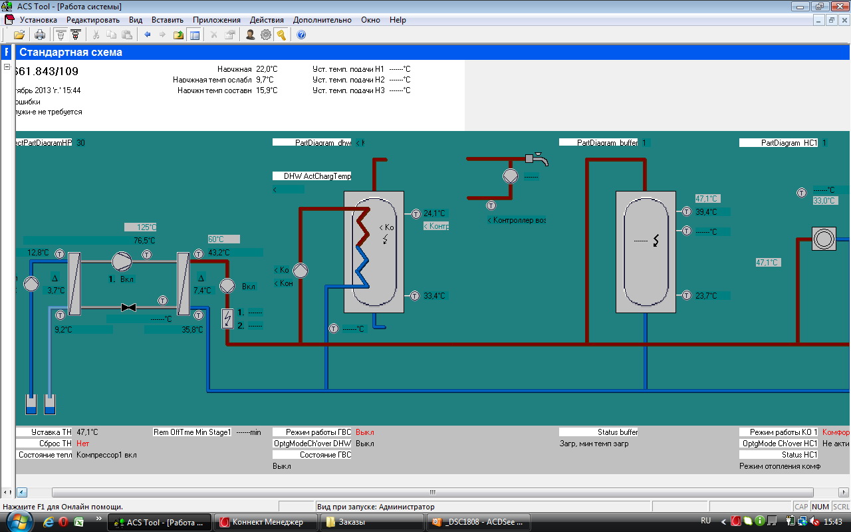Collapse the tree node minus box
Image resolution: width=851 pixels, height=532 pixels.
click(x=7, y=67)
